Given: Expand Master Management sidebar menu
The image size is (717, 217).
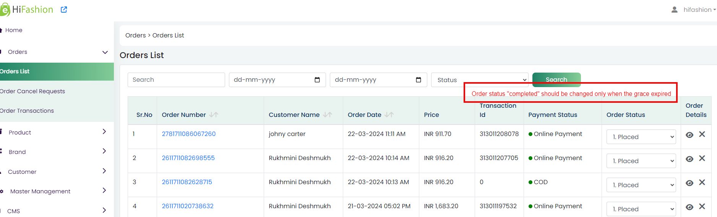Looking at the screenshot, I should (104, 191).
